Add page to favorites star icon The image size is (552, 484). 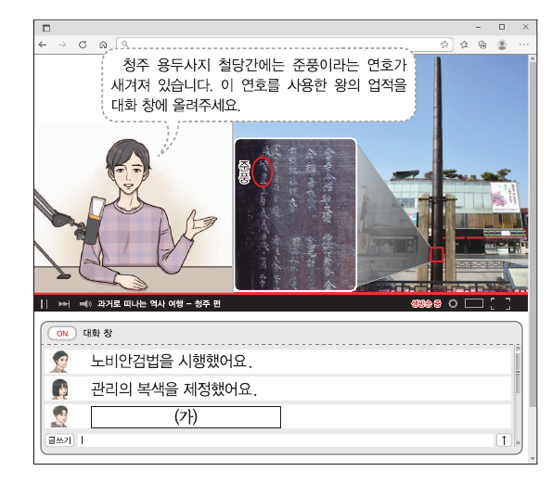tap(444, 45)
